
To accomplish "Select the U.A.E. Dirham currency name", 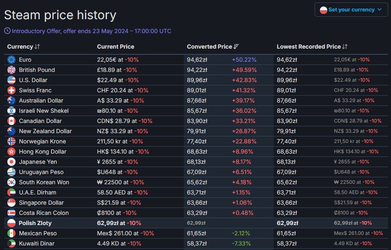I will pyautogui.click(x=38, y=193).
